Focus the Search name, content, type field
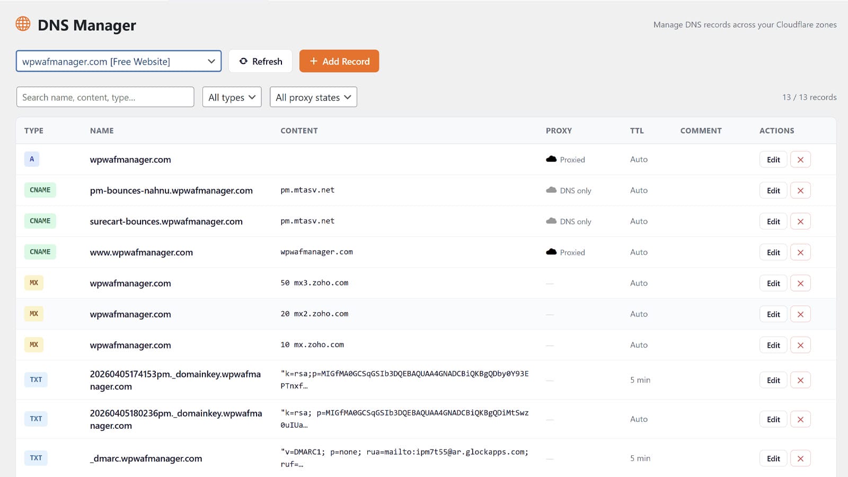Viewport: 848px width, 477px height. coord(105,97)
